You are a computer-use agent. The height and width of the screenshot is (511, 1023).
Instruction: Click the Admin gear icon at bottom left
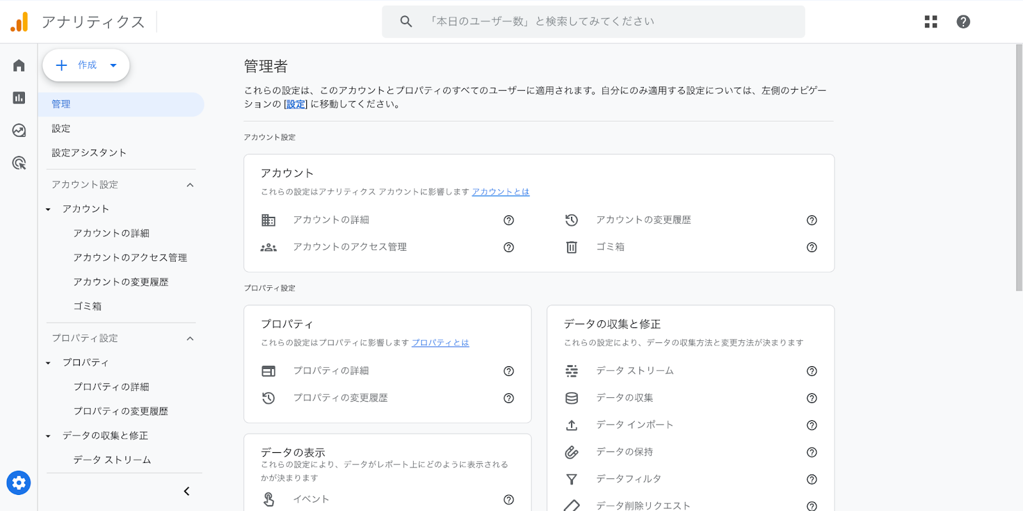click(x=19, y=483)
